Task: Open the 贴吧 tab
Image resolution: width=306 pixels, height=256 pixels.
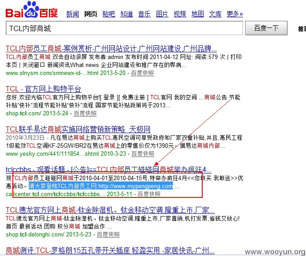Action: (x=109, y=14)
